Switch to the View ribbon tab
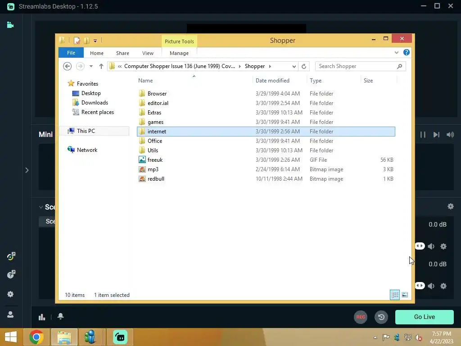The height and width of the screenshot is (346, 461). point(148,53)
